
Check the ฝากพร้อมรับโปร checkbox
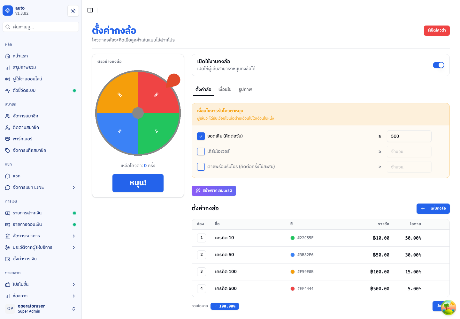[x=201, y=167]
